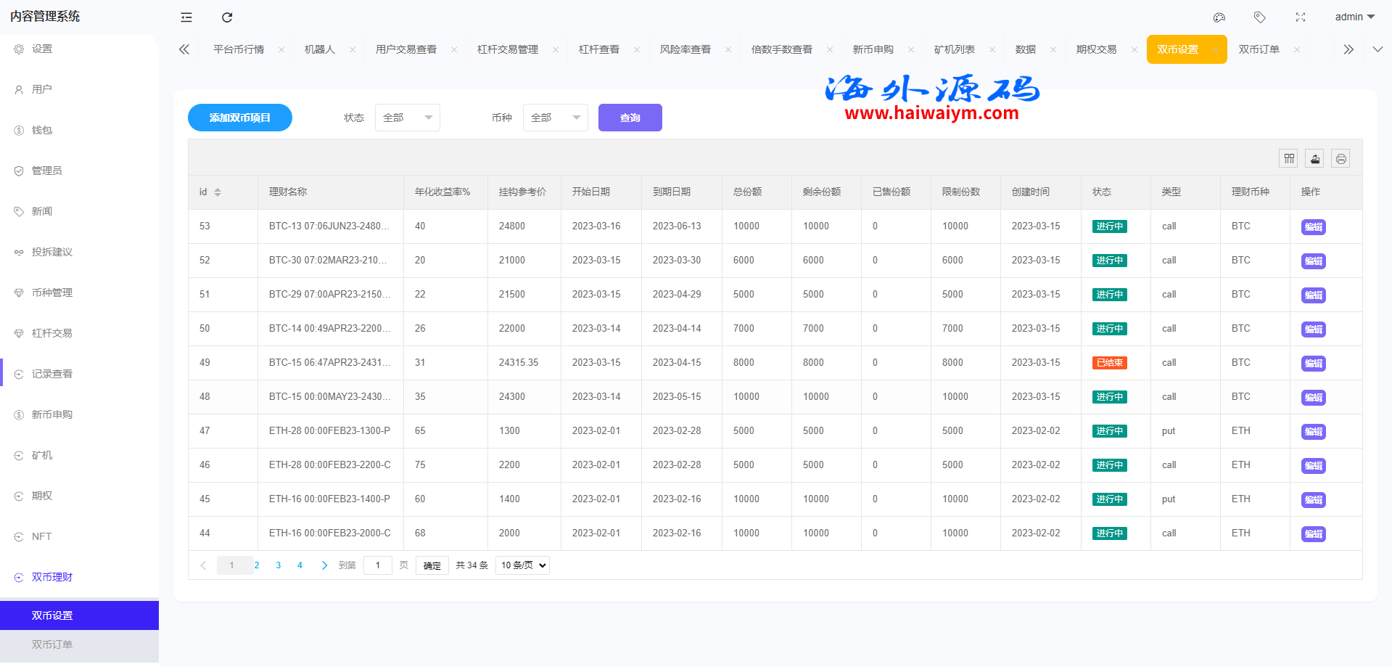Click the table export icon
Viewport: 1392px width, 667px height.
pyautogui.click(x=1314, y=158)
